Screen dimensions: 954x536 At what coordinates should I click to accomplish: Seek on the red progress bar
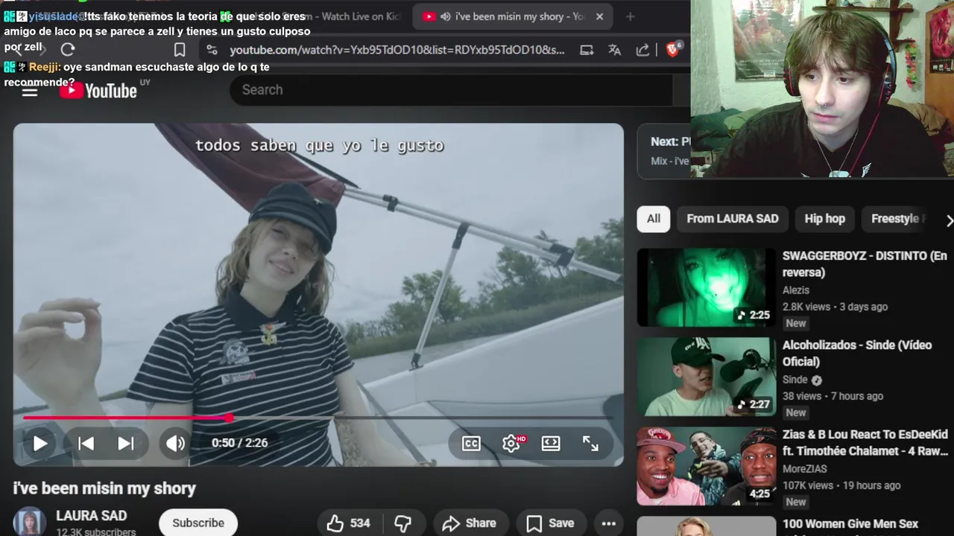pyautogui.click(x=318, y=418)
